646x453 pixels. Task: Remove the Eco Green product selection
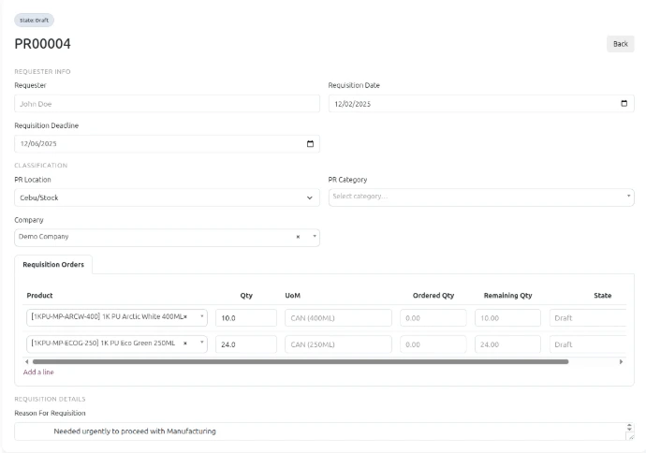pos(185,343)
